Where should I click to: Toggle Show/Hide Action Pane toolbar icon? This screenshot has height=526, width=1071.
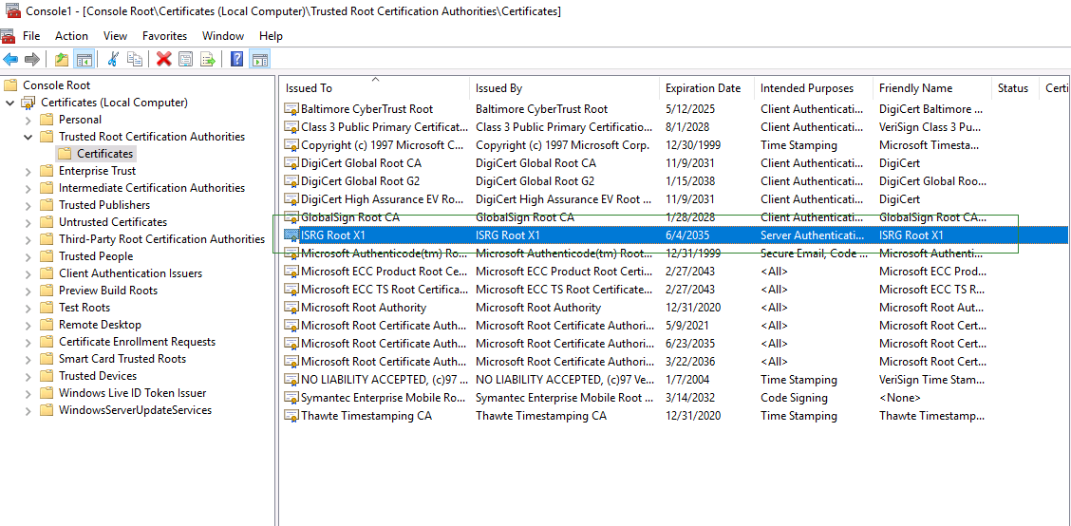259,60
